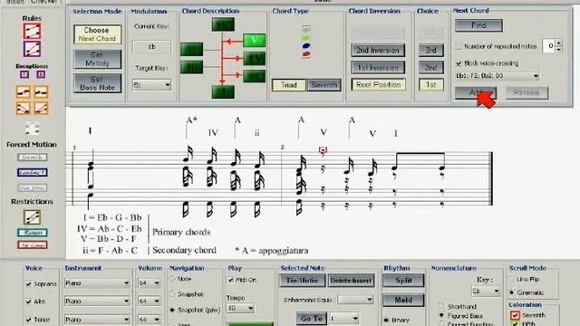Choose 2nd Inversion
The width and height of the screenshot is (580, 326).
tap(378, 51)
